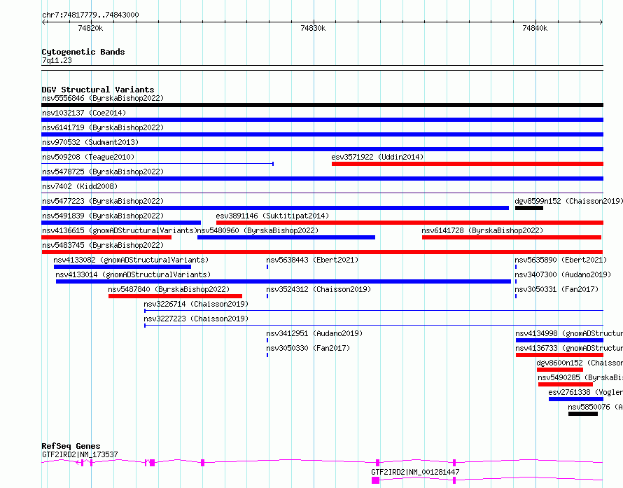
Task: Select nsv5487840 (ByrskaBishop2022) label
Action: (169, 289)
